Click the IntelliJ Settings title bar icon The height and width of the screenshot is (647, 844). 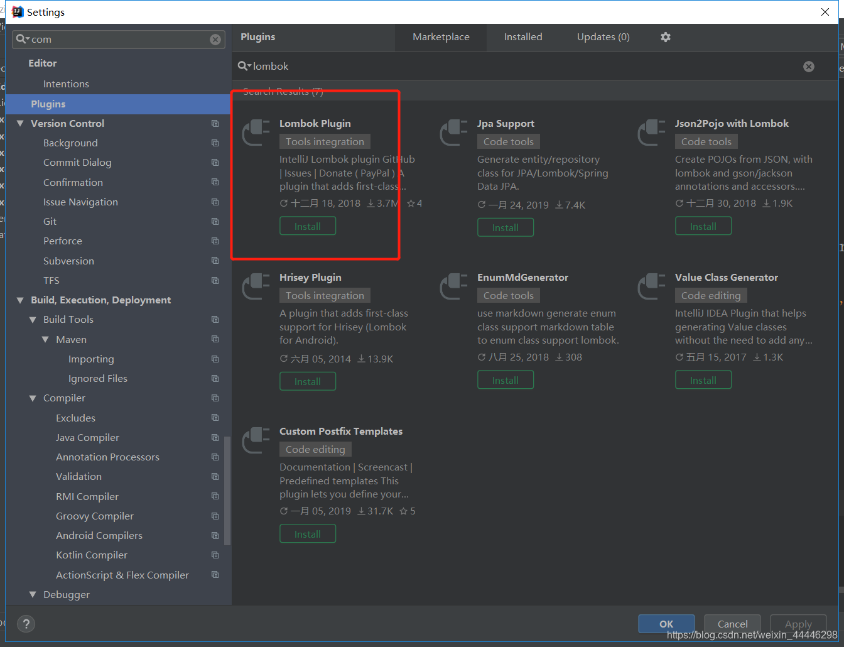pos(18,12)
